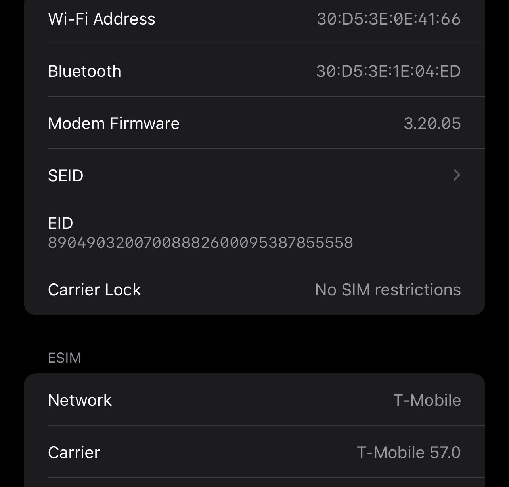Tap the Bluetooth row label
The height and width of the screenshot is (487, 509).
[84, 71]
